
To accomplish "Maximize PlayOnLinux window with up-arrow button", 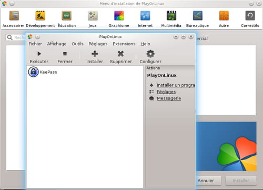I will (184, 37).
